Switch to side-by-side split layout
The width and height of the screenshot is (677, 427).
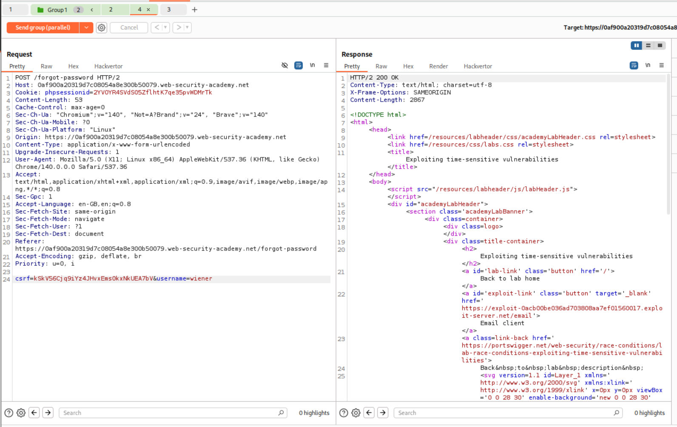[636, 46]
